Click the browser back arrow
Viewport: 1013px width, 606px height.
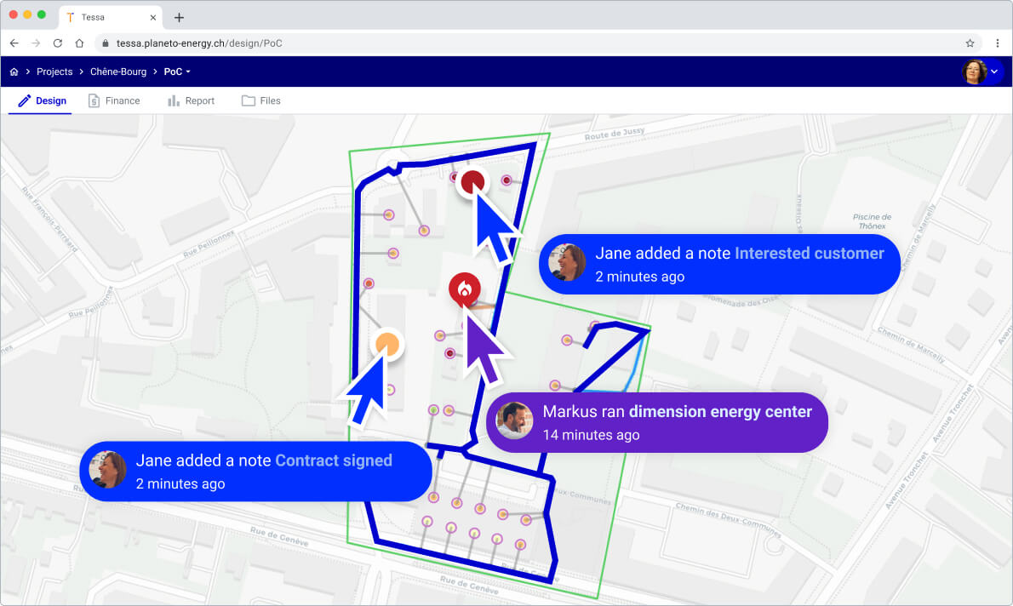point(14,43)
